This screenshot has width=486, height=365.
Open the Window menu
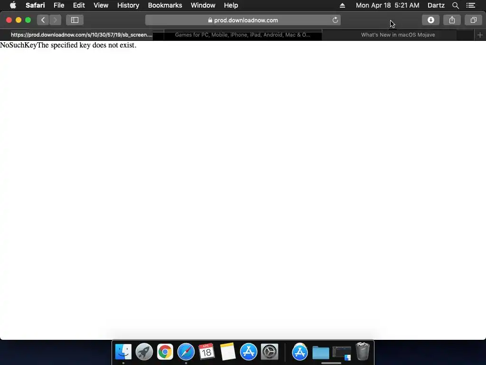pyautogui.click(x=203, y=5)
